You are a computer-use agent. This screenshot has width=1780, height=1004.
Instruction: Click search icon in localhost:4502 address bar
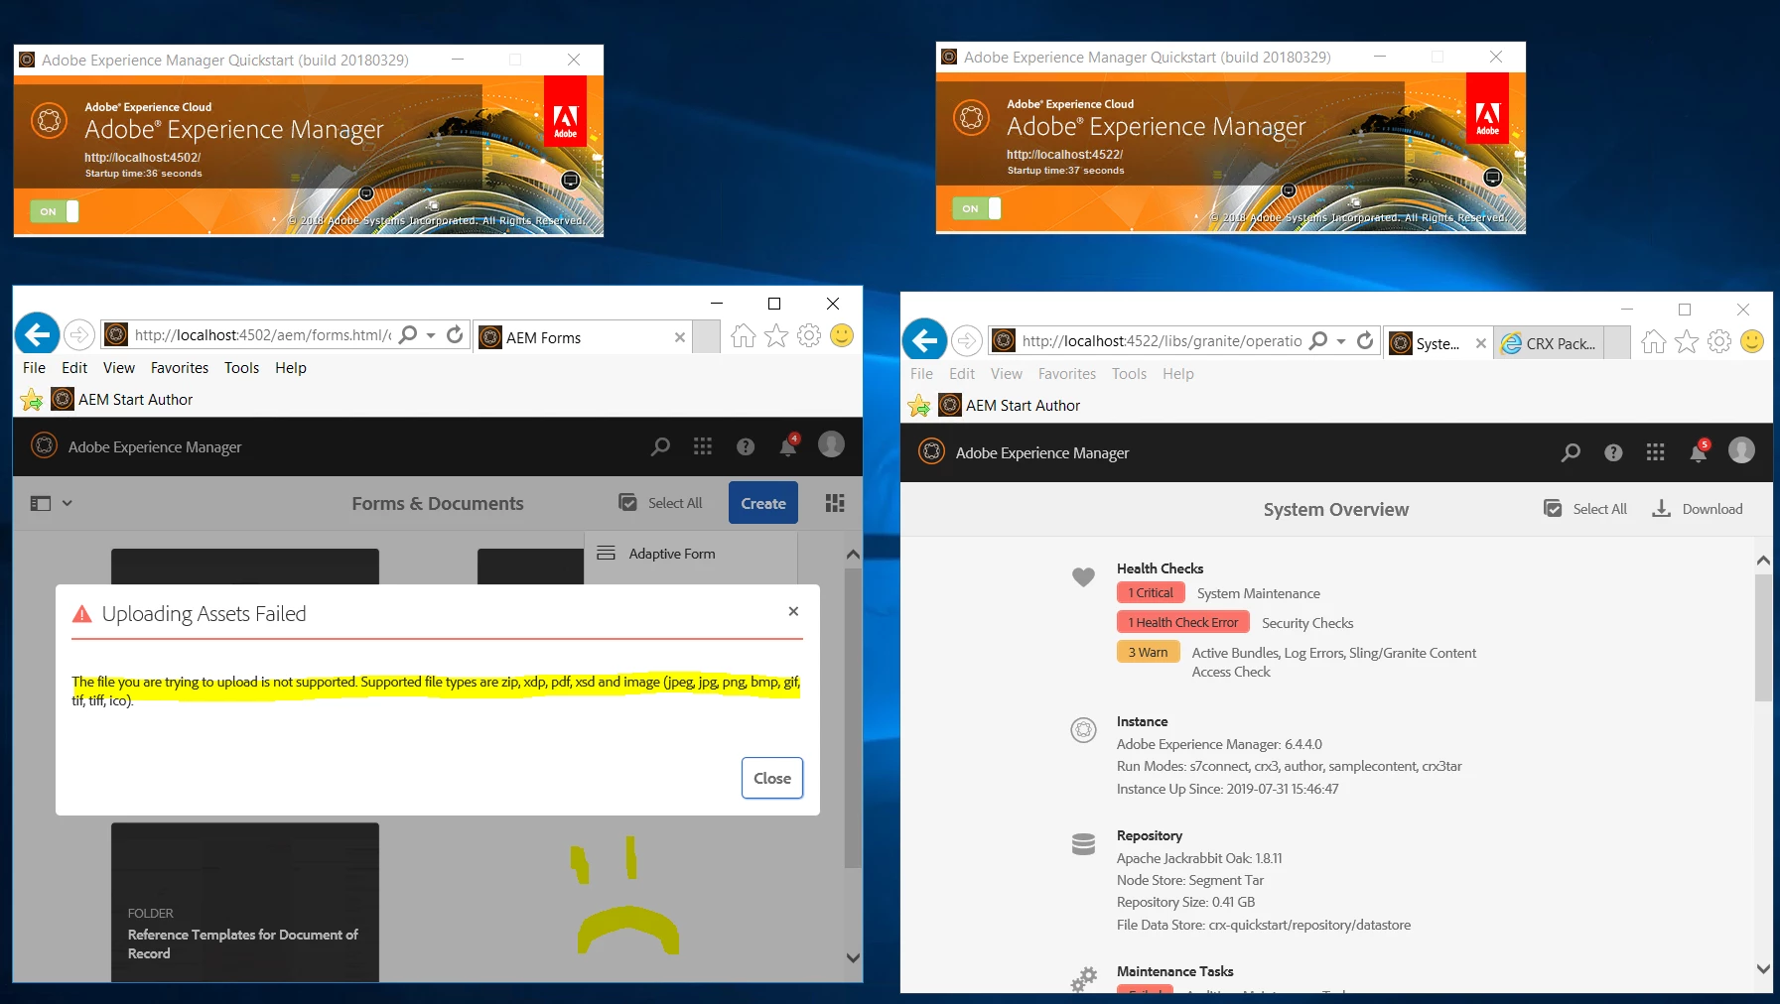408,335
